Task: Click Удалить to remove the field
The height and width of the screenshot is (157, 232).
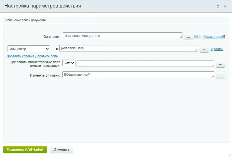Action: [217, 49]
